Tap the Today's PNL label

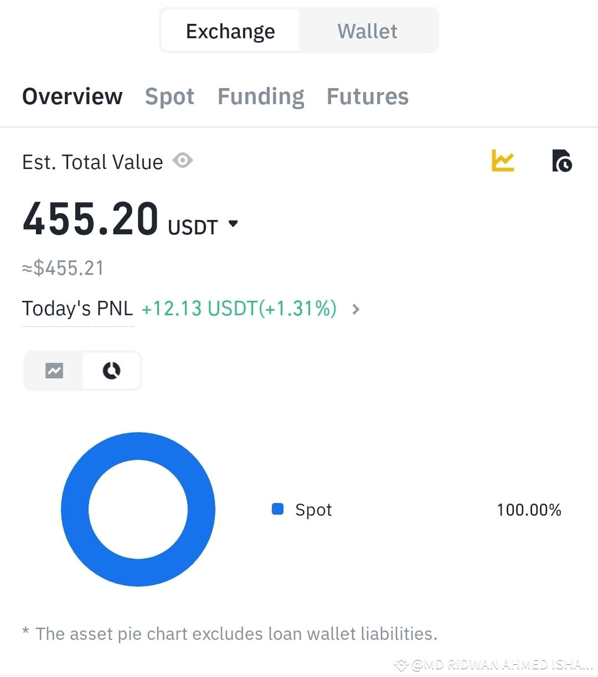(x=78, y=308)
